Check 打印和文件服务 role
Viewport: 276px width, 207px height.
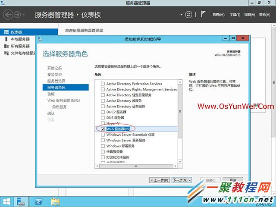103,157
